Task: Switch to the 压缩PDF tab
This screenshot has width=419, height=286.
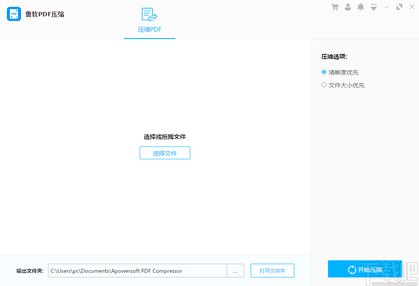Action: tap(149, 30)
